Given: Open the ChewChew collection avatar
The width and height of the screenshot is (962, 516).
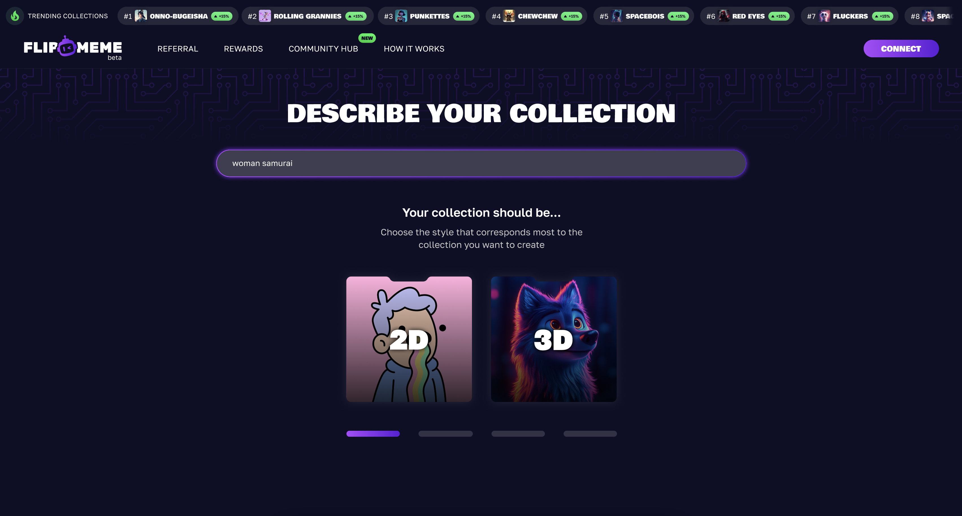Looking at the screenshot, I should pos(509,16).
